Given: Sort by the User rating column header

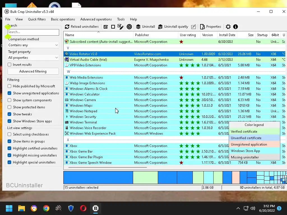Looking at the screenshot, I should click(189, 35).
